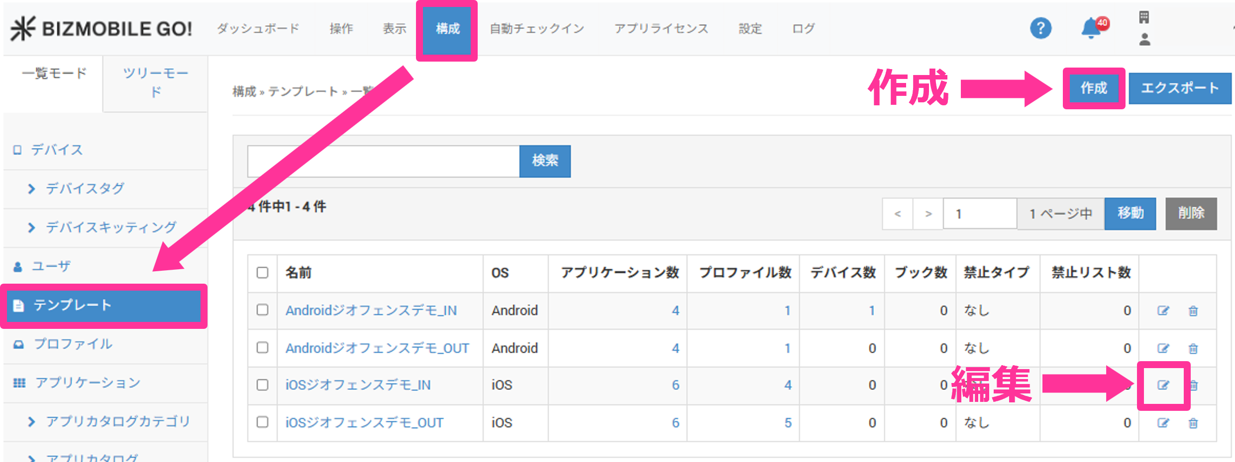Edit the AndroidジオフェンスデモOUT template via pencil icon
The width and height of the screenshot is (1235, 462).
(1163, 349)
